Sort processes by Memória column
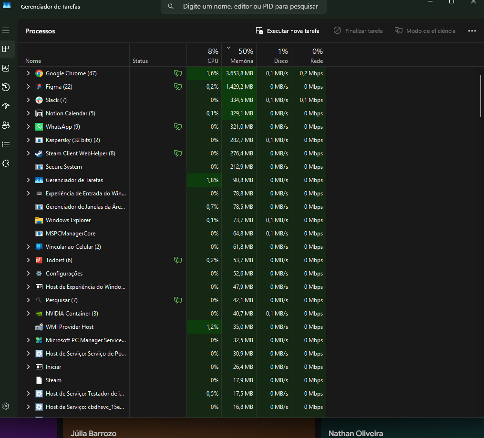The height and width of the screenshot is (438, 484). (x=239, y=55)
